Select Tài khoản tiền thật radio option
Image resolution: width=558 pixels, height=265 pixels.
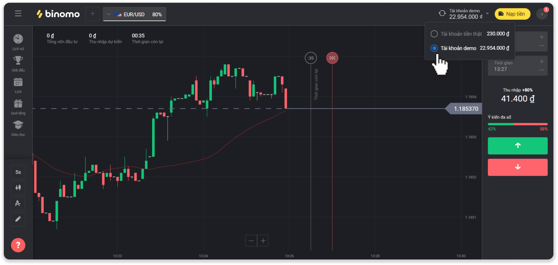[434, 34]
